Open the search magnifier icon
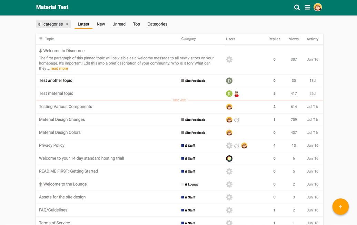This screenshot has height=225, width=357. [x=297, y=8]
